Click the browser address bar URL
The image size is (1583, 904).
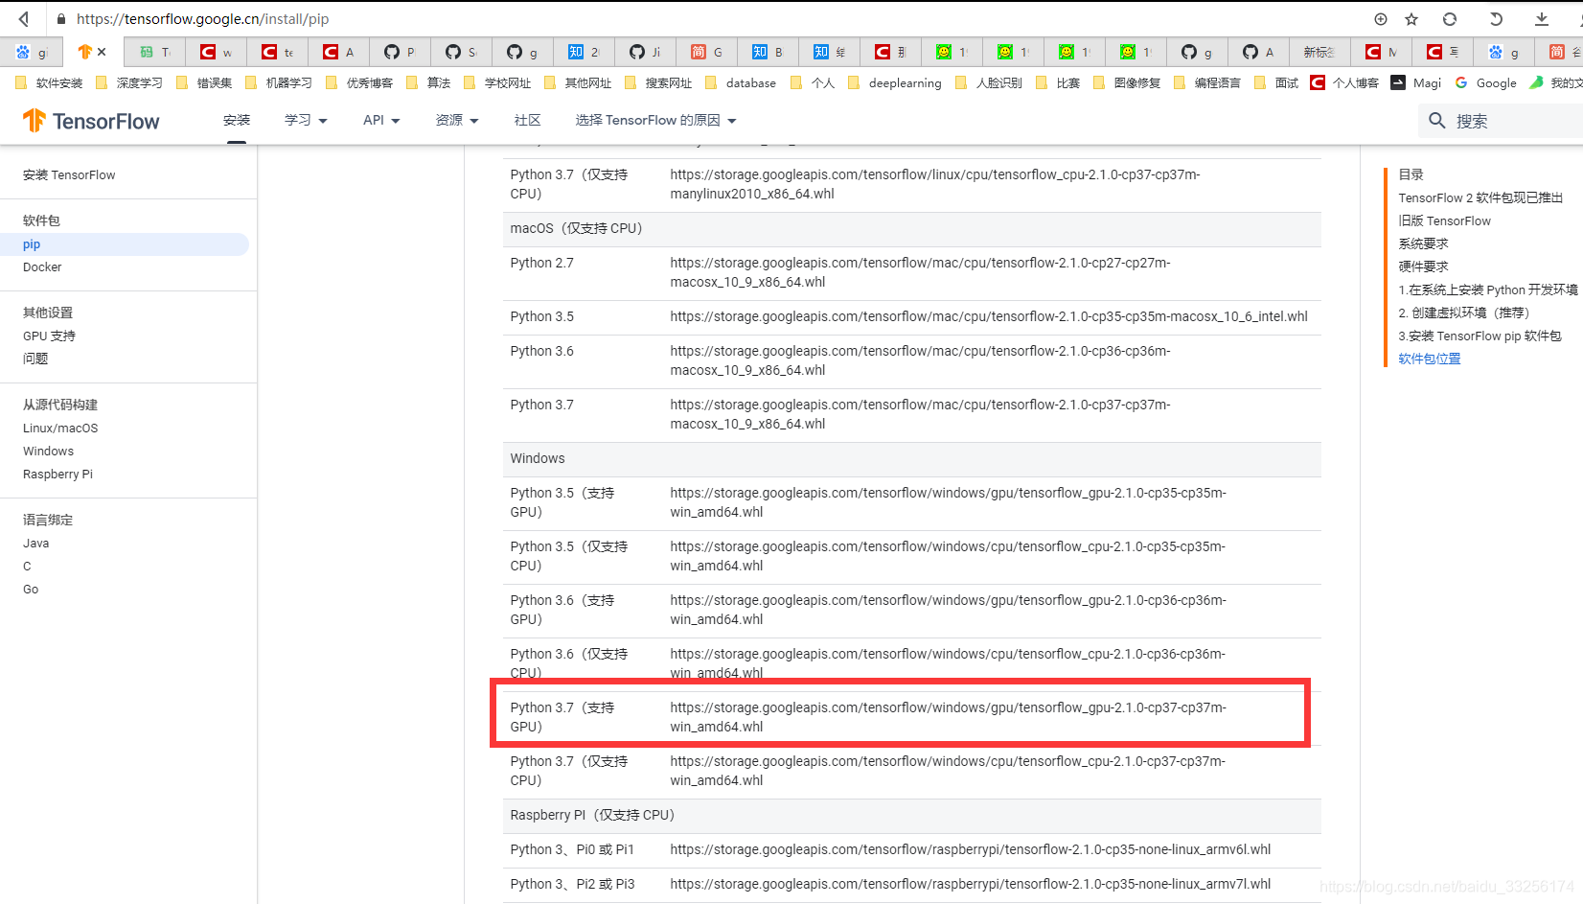pos(202,19)
